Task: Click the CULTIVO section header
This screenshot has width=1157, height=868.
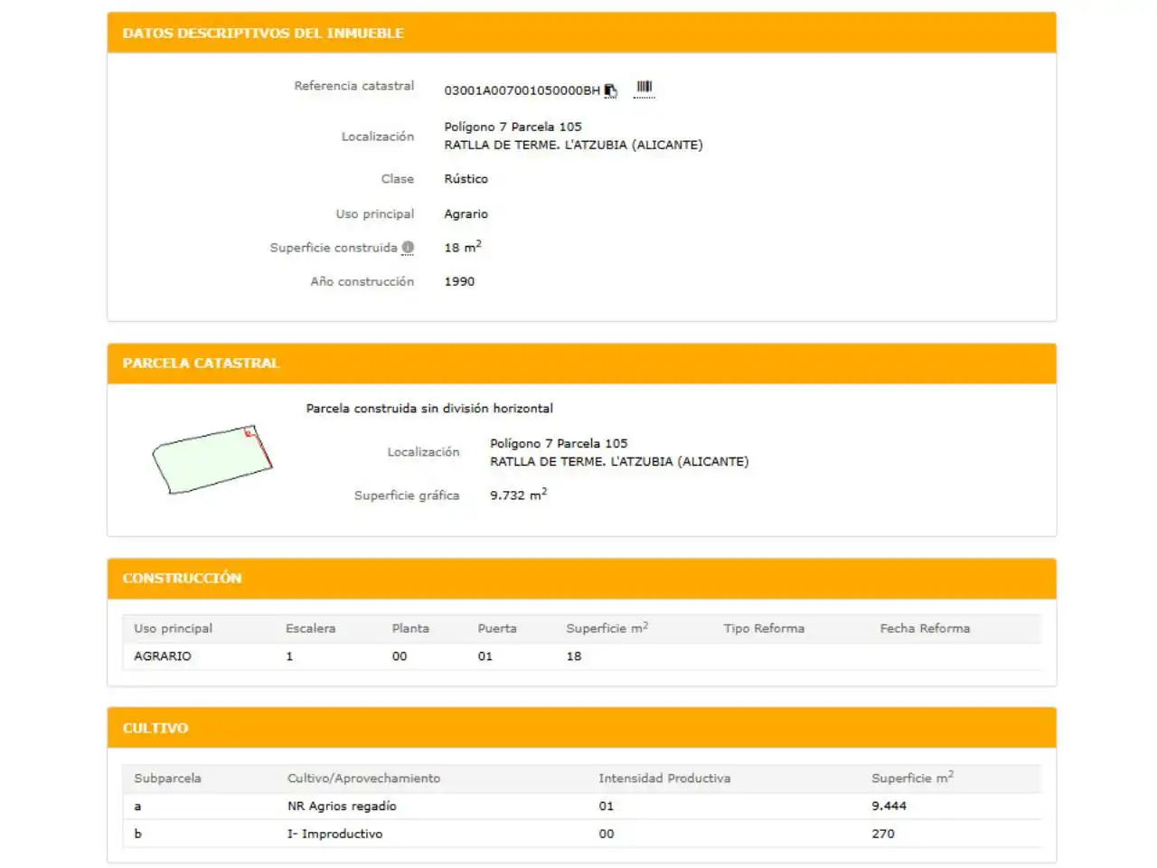Action: pos(582,728)
